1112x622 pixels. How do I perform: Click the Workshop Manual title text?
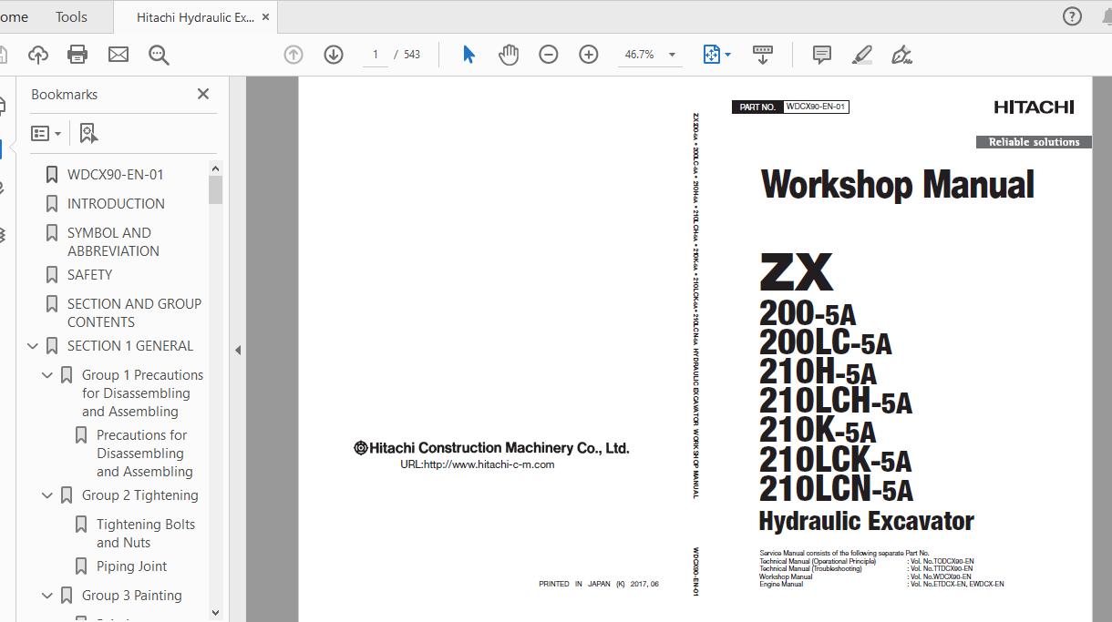click(897, 185)
